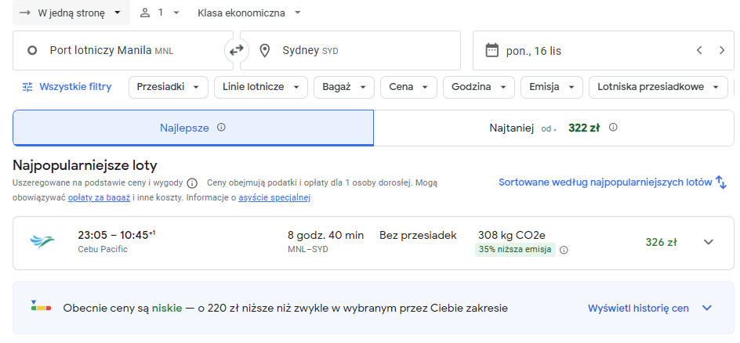Click 308 kg CO2e value
The image size is (740, 343).
pyautogui.click(x=512, y=235)
